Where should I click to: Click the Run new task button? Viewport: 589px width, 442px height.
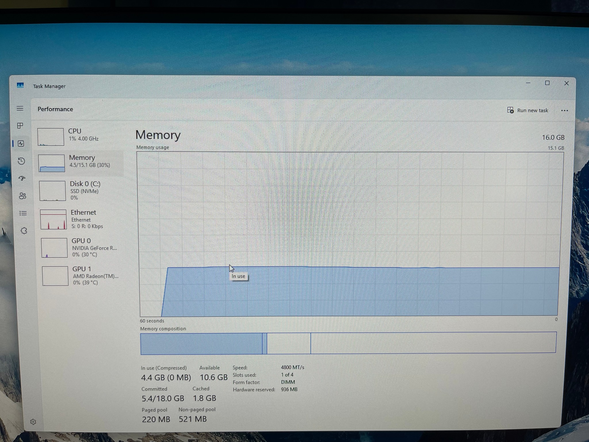(527, 110)
